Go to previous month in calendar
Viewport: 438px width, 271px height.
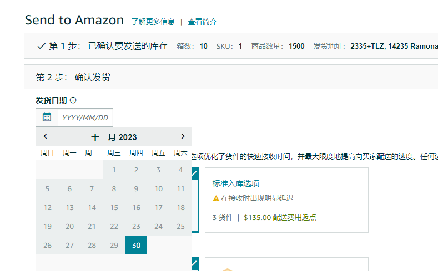[45, 136]
